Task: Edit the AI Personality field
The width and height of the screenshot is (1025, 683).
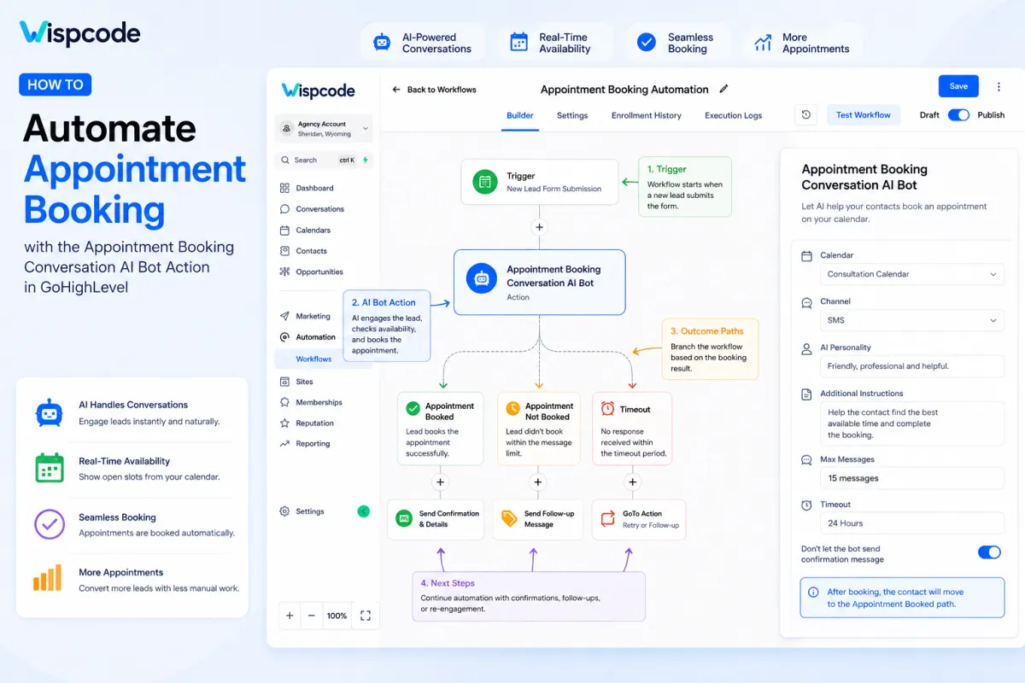Action: [x=911, y=366]
